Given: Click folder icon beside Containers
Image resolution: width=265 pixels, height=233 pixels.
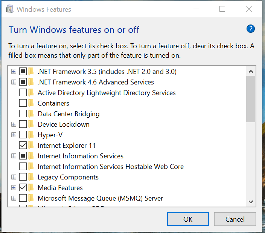Looking at the screenshot, I should [x=31, y=103].
